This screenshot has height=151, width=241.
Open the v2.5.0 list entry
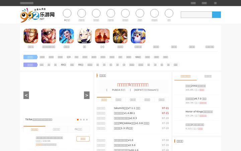pyautogui.click(x=125, y=145)
